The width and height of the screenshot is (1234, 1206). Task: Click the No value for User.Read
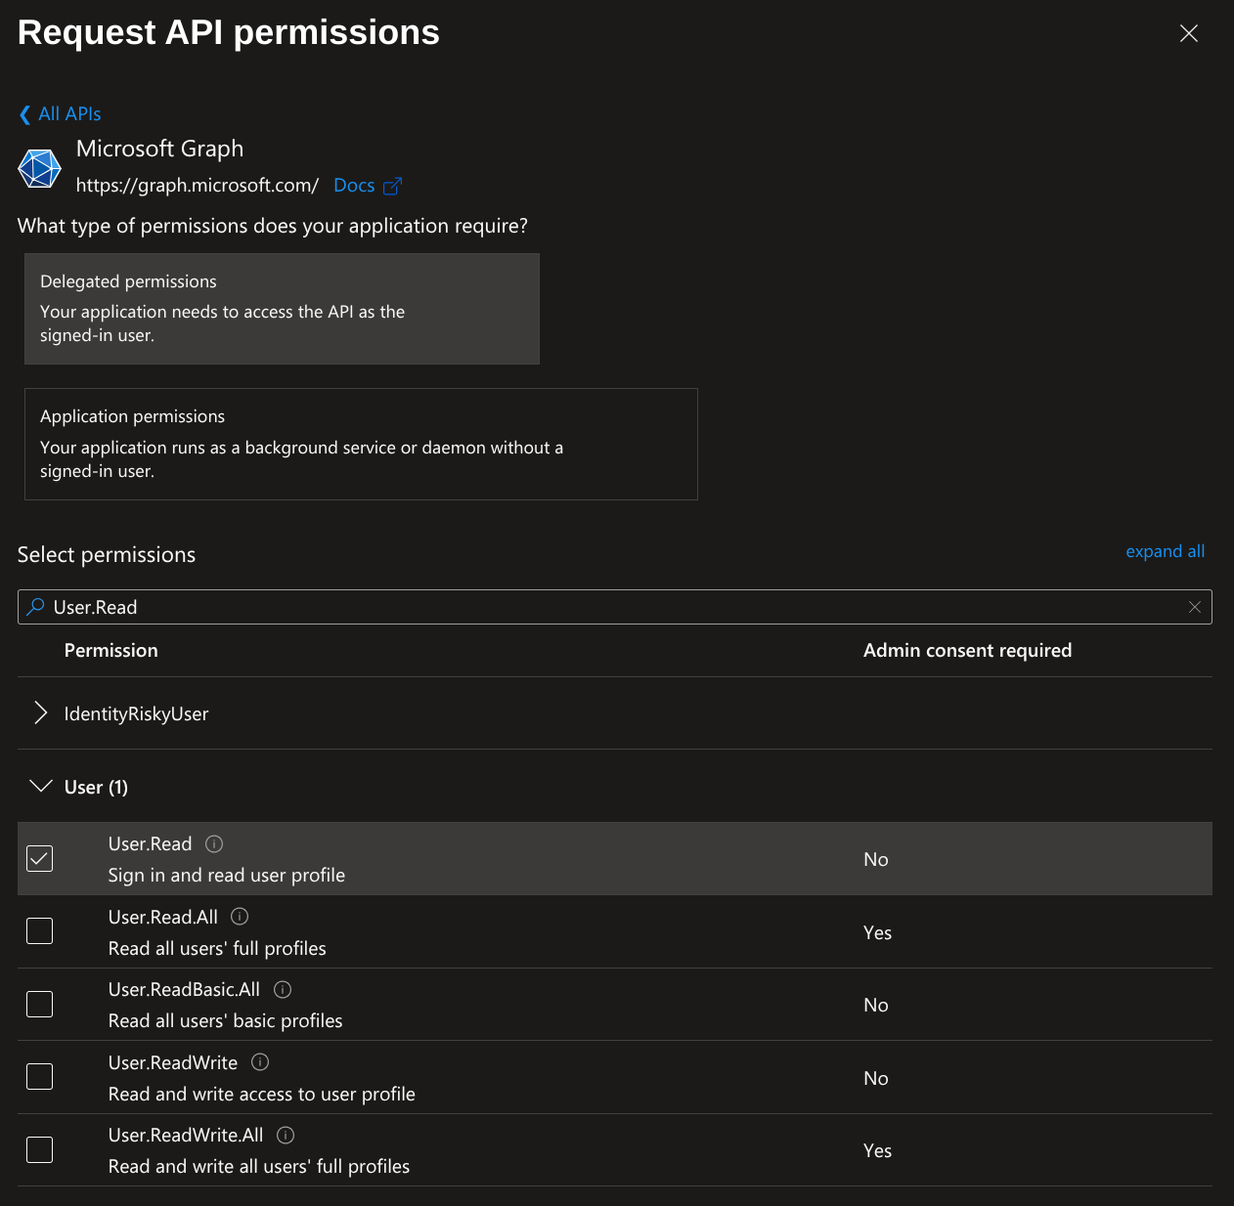875,860
